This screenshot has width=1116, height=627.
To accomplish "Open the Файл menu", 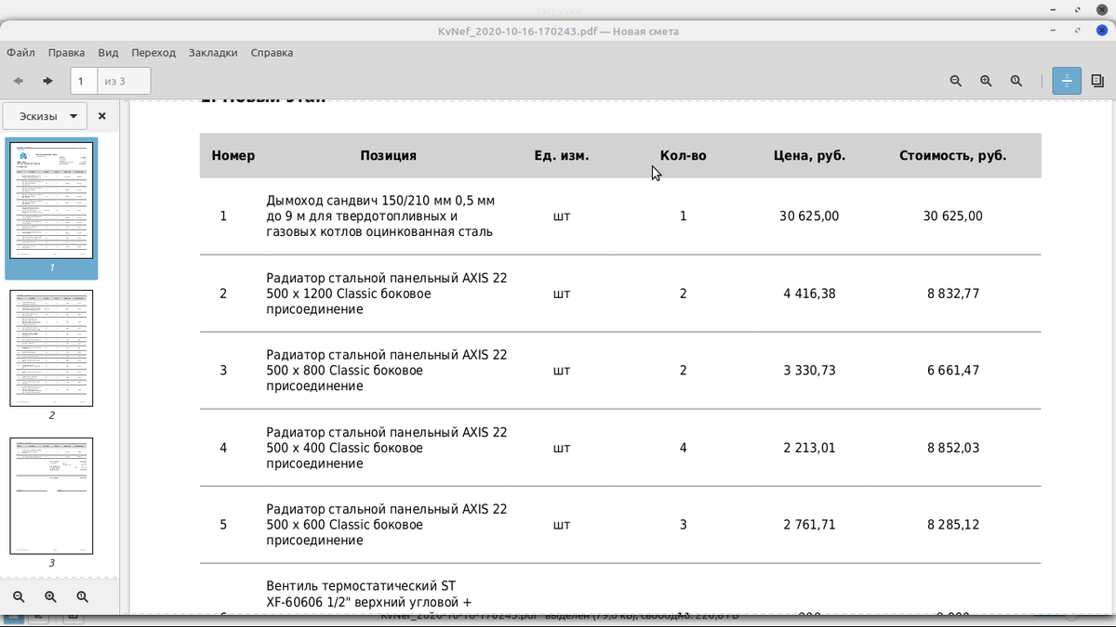I will coord(20,53).
